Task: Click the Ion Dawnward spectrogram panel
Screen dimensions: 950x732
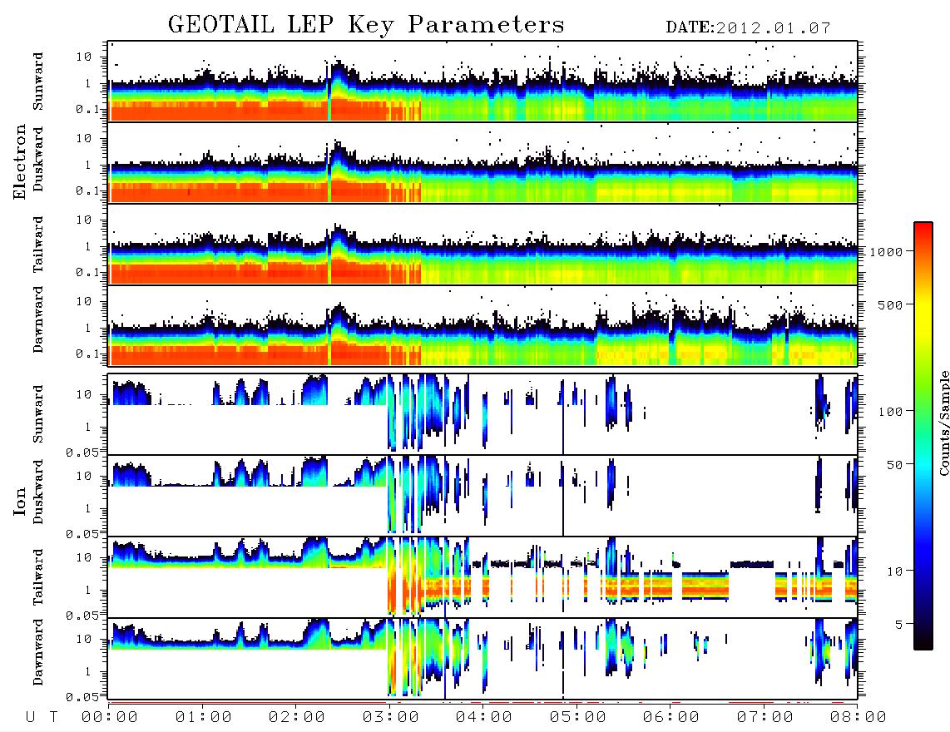Action: tap(482, 659)
